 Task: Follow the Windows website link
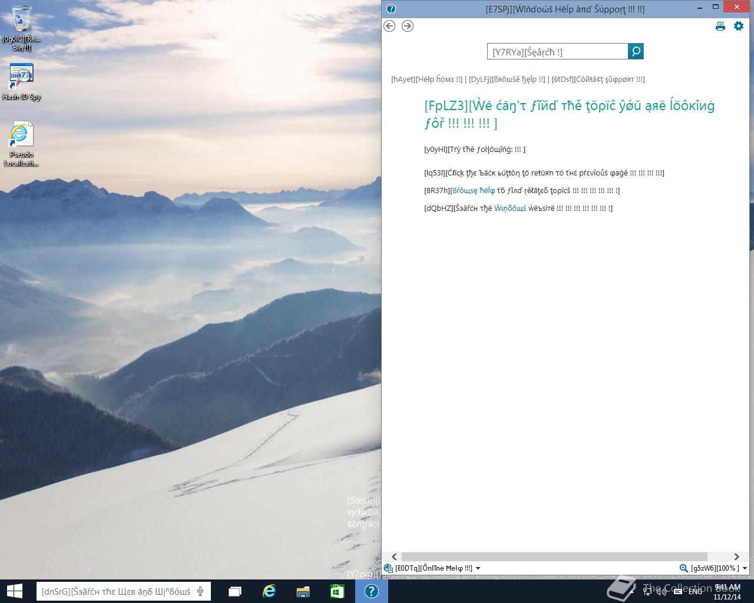pyautogui.click(x=510, y=208)
